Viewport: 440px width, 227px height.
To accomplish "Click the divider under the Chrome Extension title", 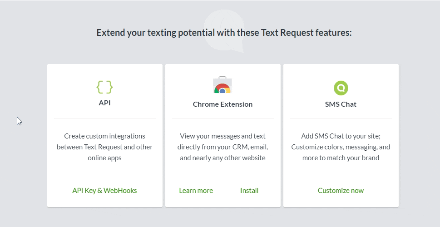I will 222,119.
